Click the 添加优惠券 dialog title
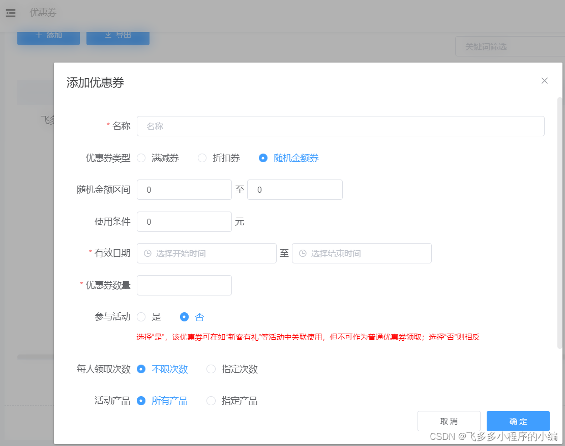 [95, 82]
